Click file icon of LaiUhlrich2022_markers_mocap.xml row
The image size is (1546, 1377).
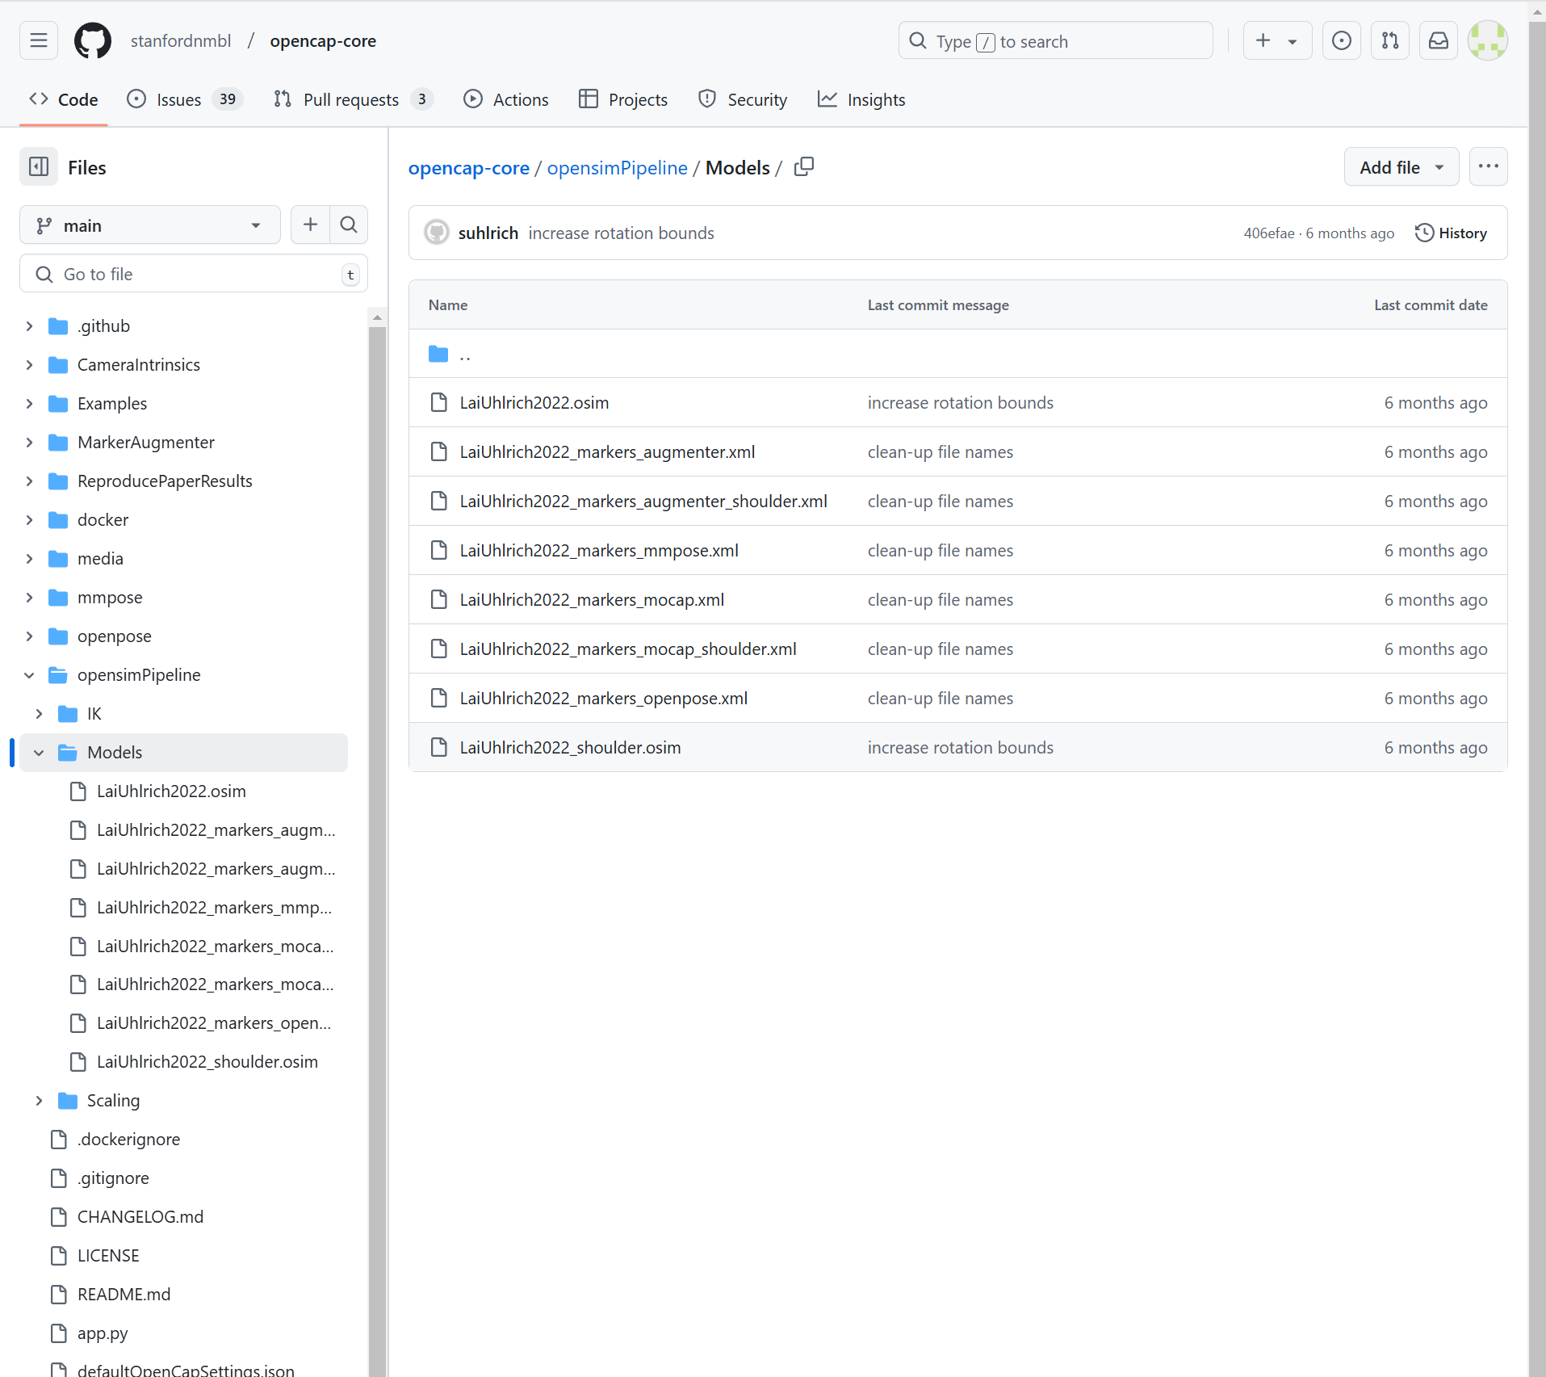[439, 599]
